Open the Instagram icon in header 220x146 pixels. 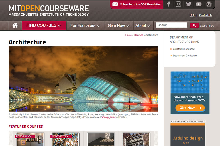(178, 4)
